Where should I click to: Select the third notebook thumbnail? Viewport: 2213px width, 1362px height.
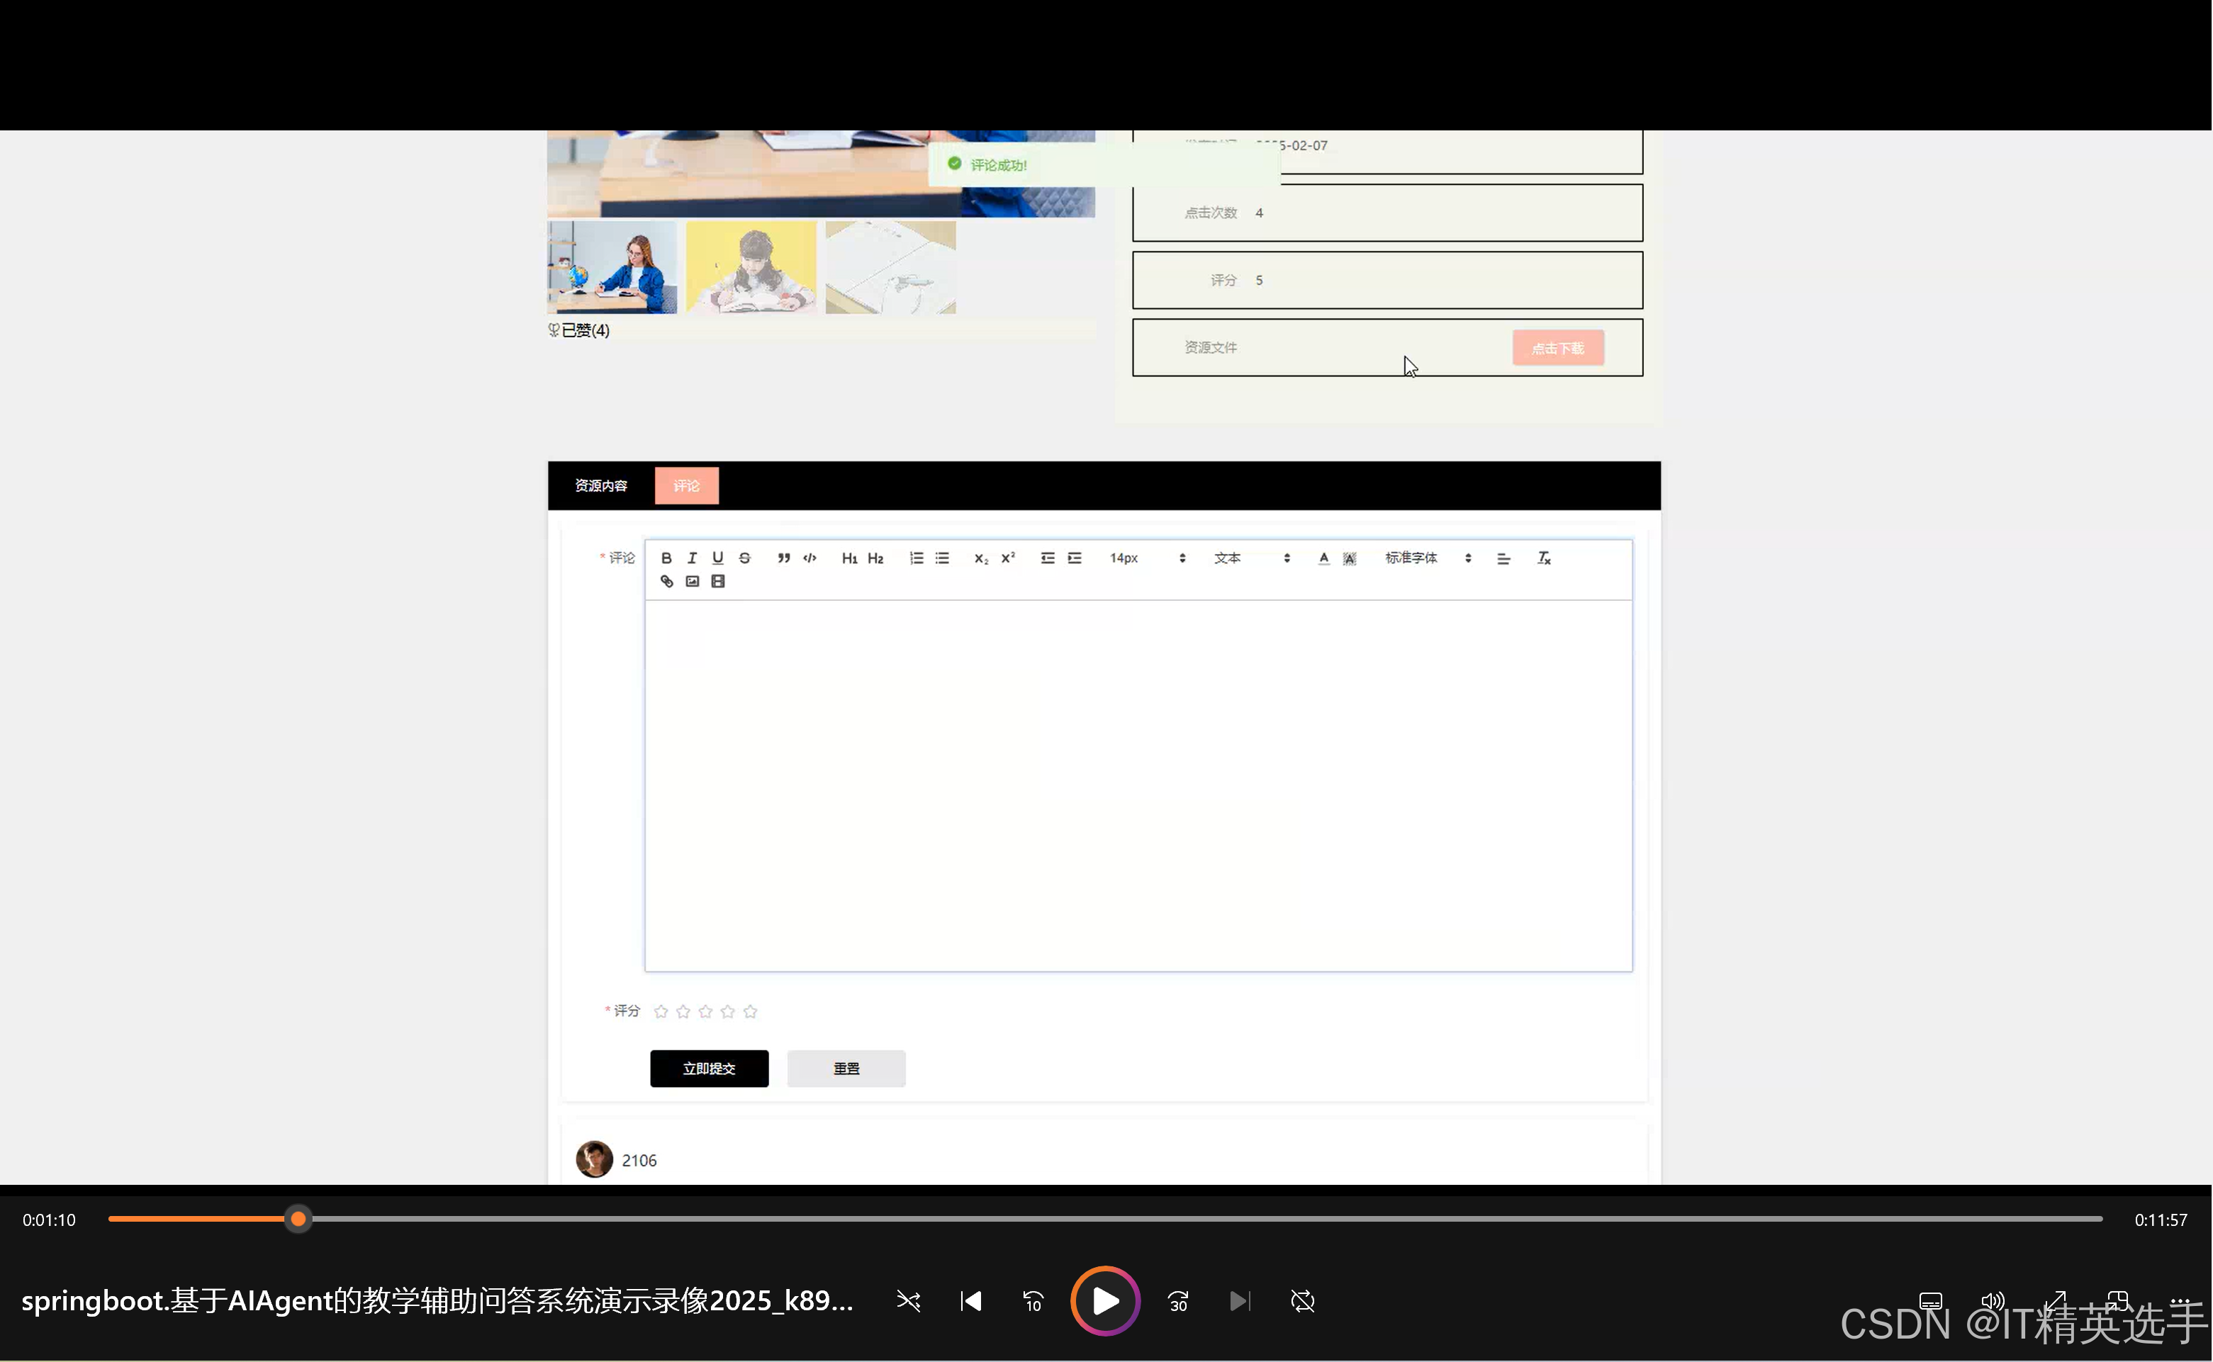pos(890,268)
